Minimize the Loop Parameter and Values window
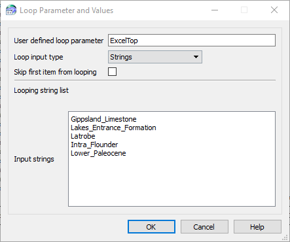 click(215, 10)
